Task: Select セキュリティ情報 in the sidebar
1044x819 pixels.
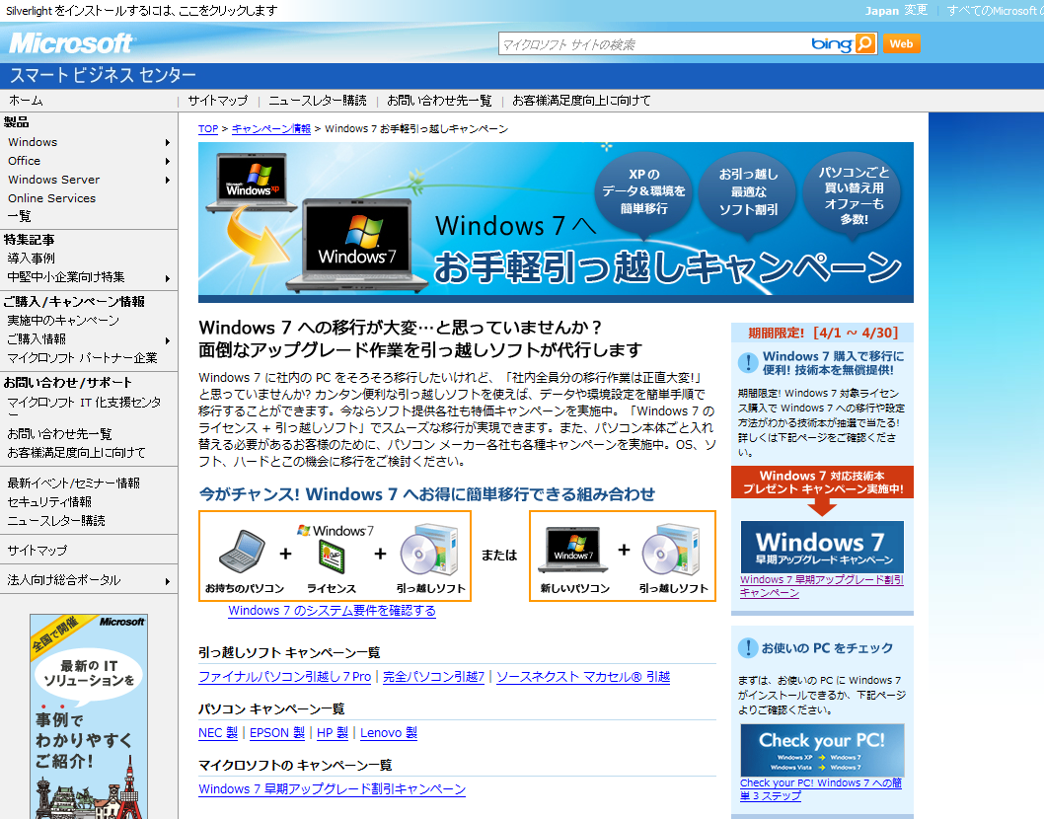Action: (x=49, y=502)
